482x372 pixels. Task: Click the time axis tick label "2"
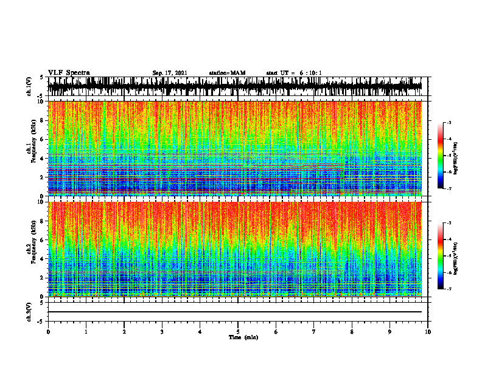point(124,332)
